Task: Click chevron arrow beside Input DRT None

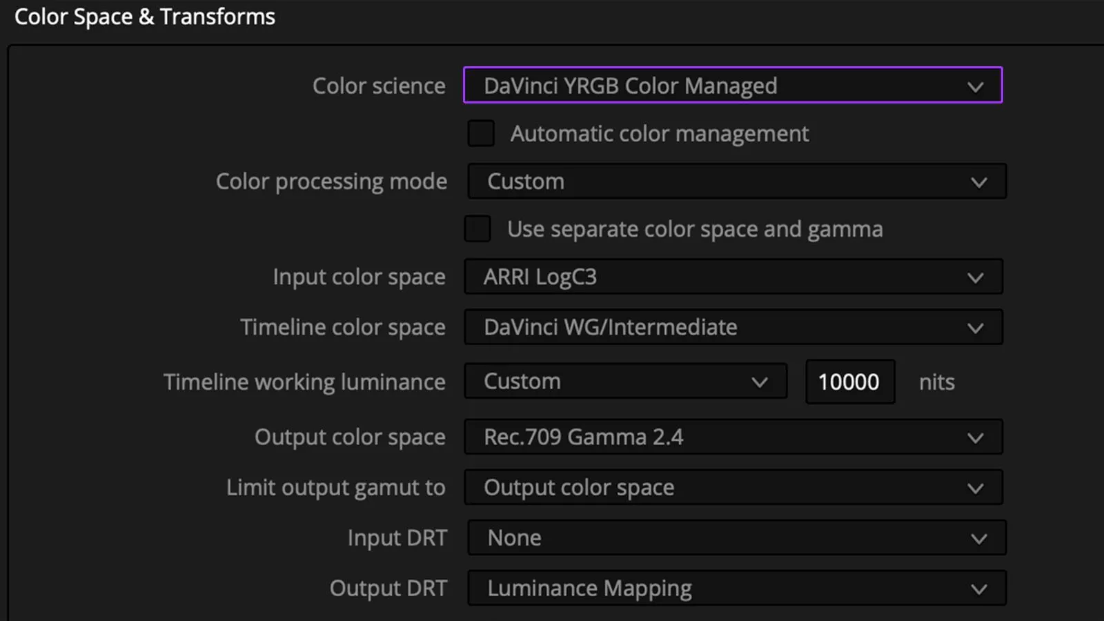Action: tap(978, 539)
